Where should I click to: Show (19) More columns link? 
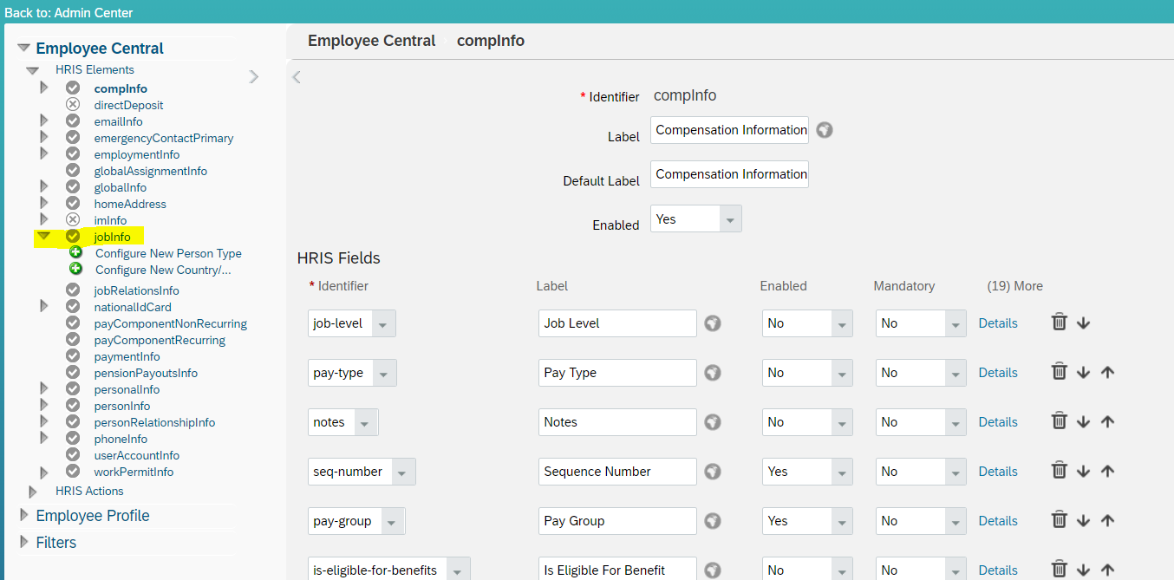[x=1015, y=285]
